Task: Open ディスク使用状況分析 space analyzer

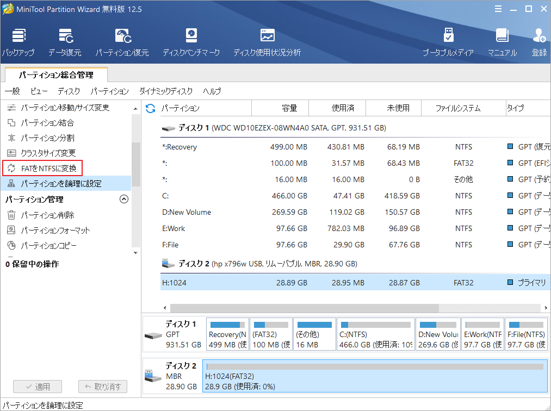Action: 267,42
